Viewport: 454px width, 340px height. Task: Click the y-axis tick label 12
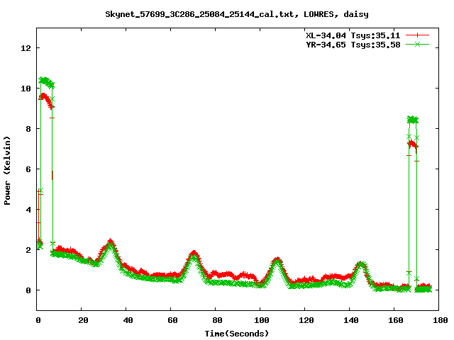(x=26, y=48)
